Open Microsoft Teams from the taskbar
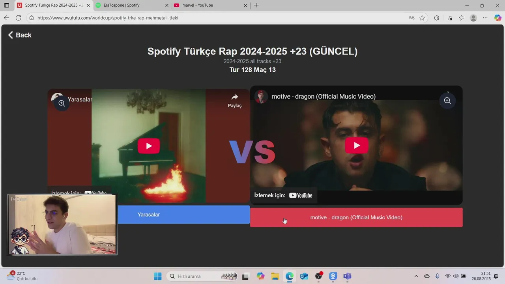Viewport: 505px width, 284px height. point(347,276)
